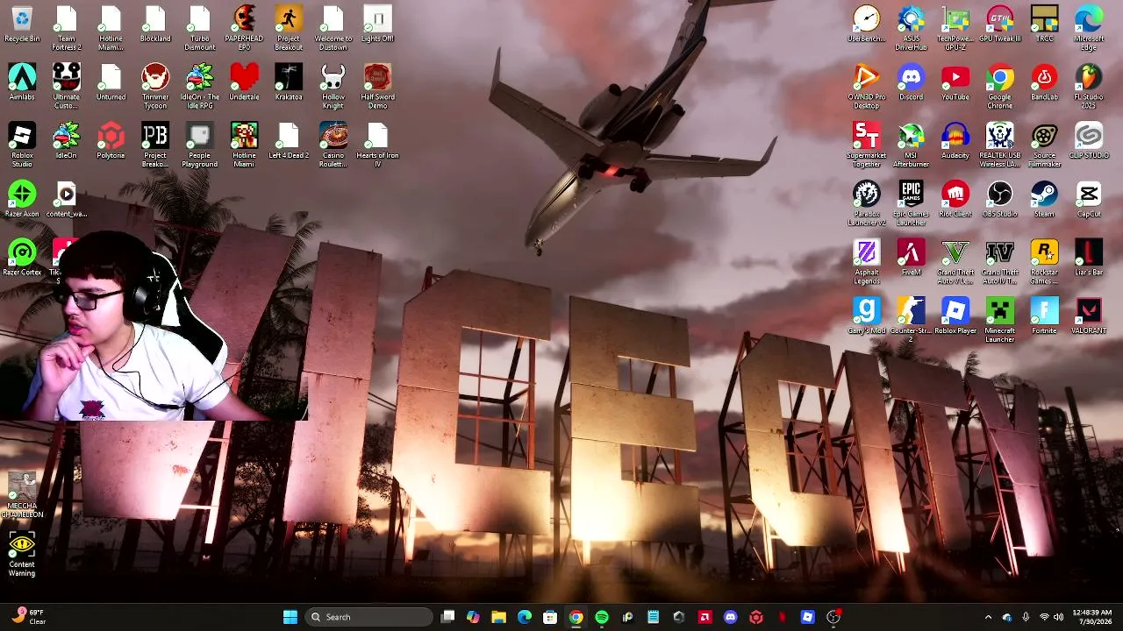Viewport: 1123px width, 631px height.
Task: Open PAPERHEAD EP0 desktop shortcut
Action: [x=244, y=28]
